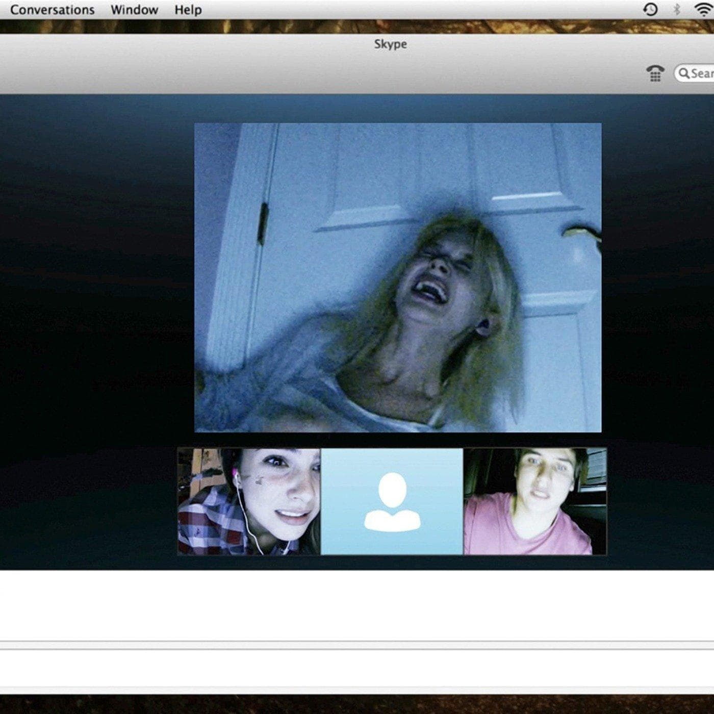Click the message input box at bottom

pyautogui.click(x=357, y=668)
